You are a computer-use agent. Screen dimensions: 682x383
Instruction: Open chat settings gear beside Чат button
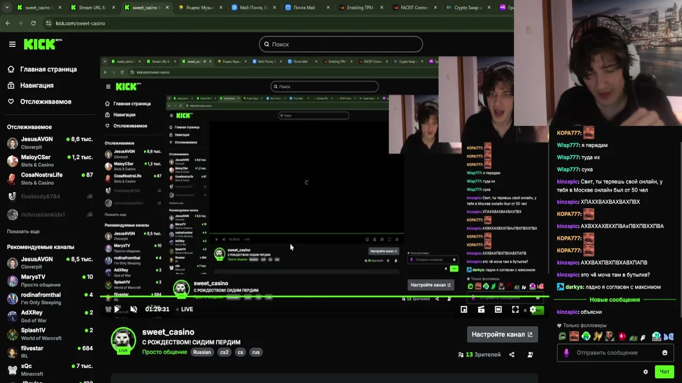(x=646, y=372)
